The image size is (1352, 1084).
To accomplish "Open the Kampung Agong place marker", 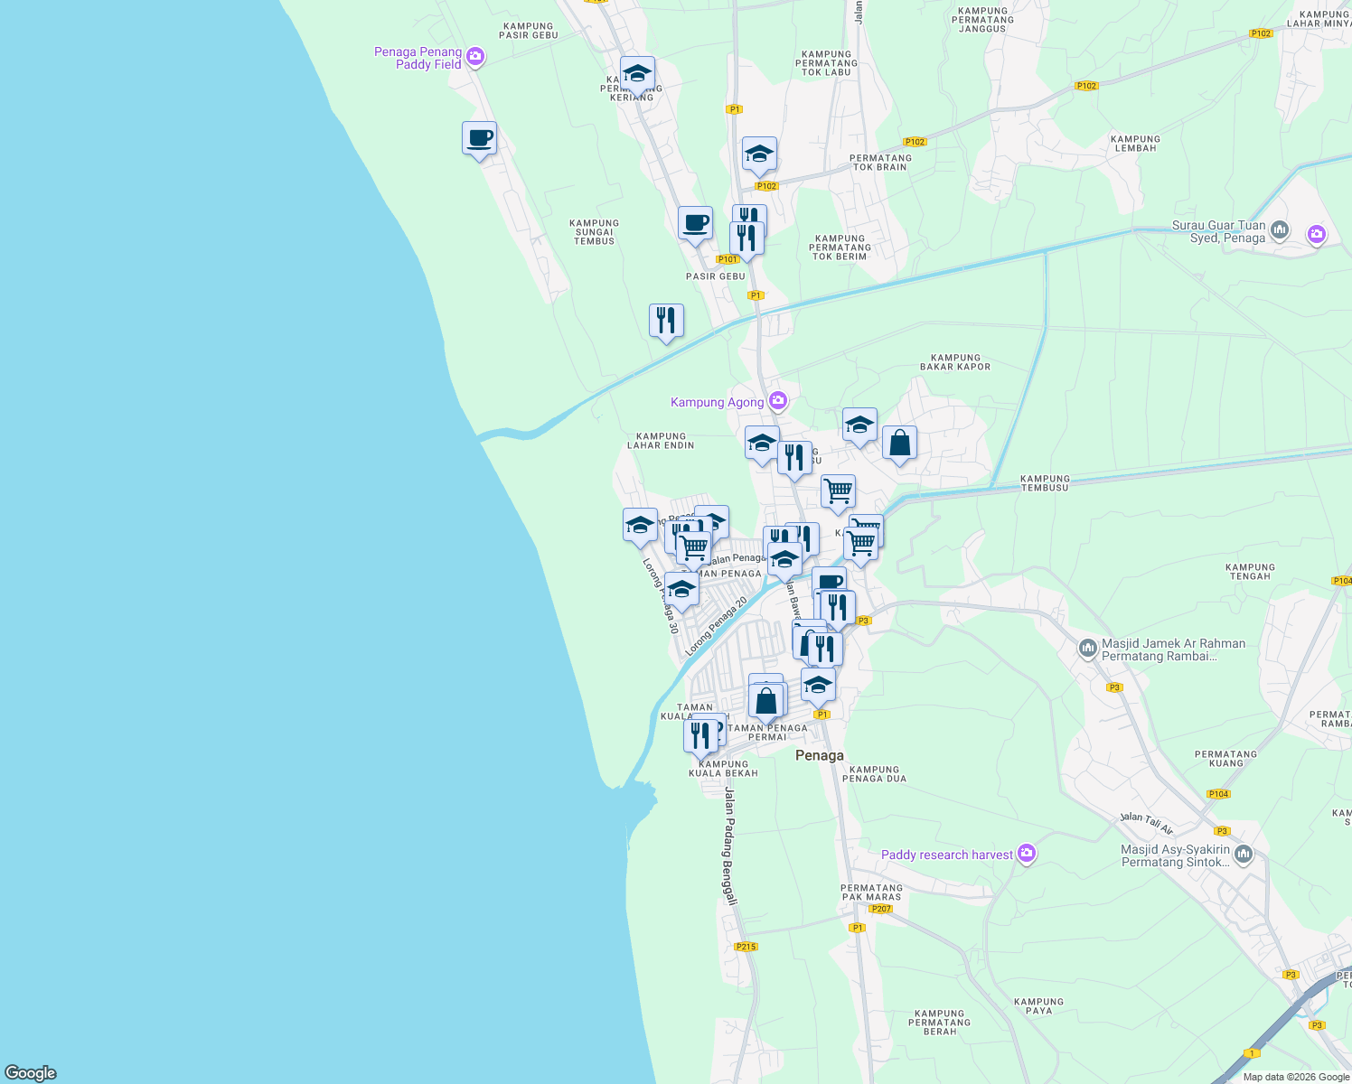I will point(777,400).
